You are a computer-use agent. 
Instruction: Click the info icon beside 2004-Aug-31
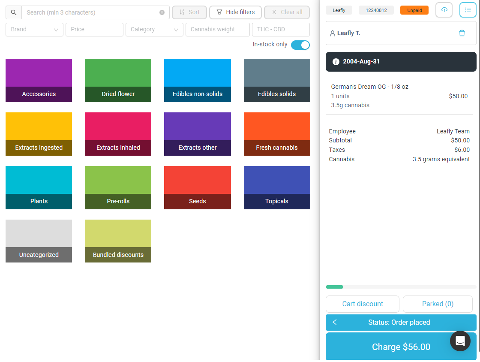point(336,62)
